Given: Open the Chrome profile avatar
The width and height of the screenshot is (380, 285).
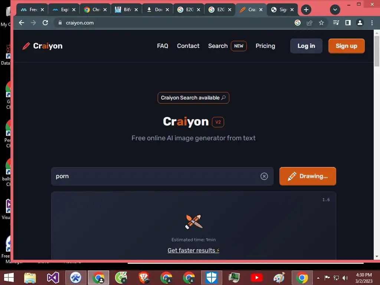Looking at the screenshot, I should [360, 23].
